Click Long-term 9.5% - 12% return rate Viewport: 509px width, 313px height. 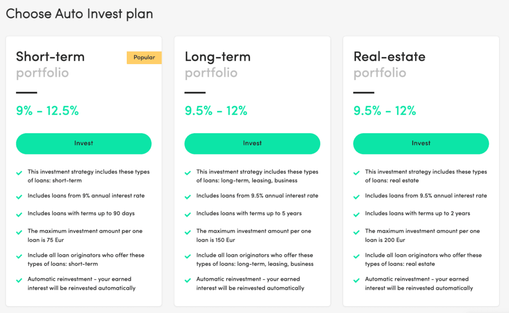pyautogui.click(x=216, y=111)
